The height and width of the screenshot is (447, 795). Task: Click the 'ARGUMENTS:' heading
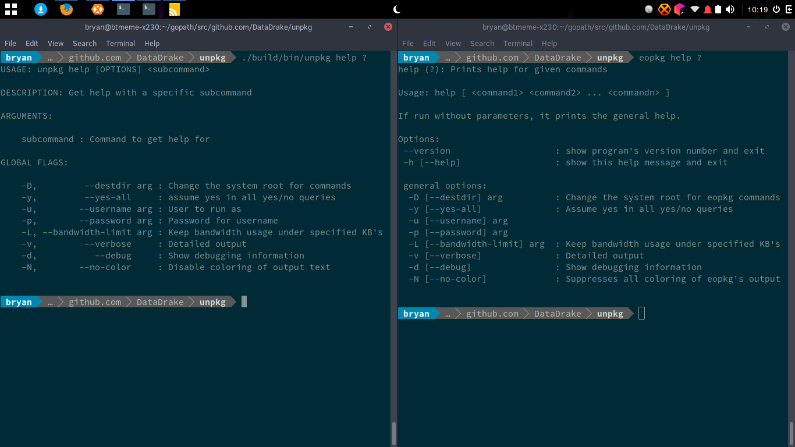(x=26, y=116)
